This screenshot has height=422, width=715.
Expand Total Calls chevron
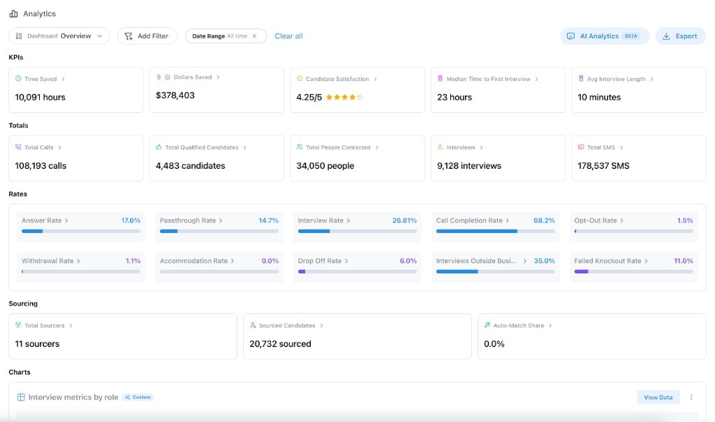(x=60, y=147)
